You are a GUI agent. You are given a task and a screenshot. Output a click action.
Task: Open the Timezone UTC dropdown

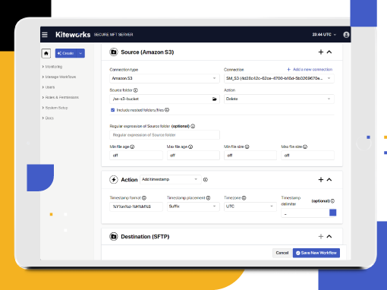250,206
